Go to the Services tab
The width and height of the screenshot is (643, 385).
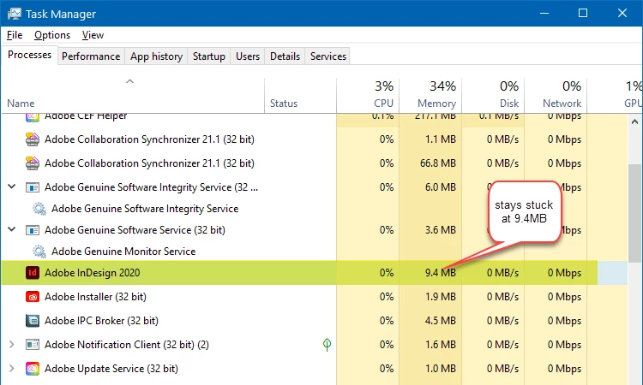click(x=328, y=56)
